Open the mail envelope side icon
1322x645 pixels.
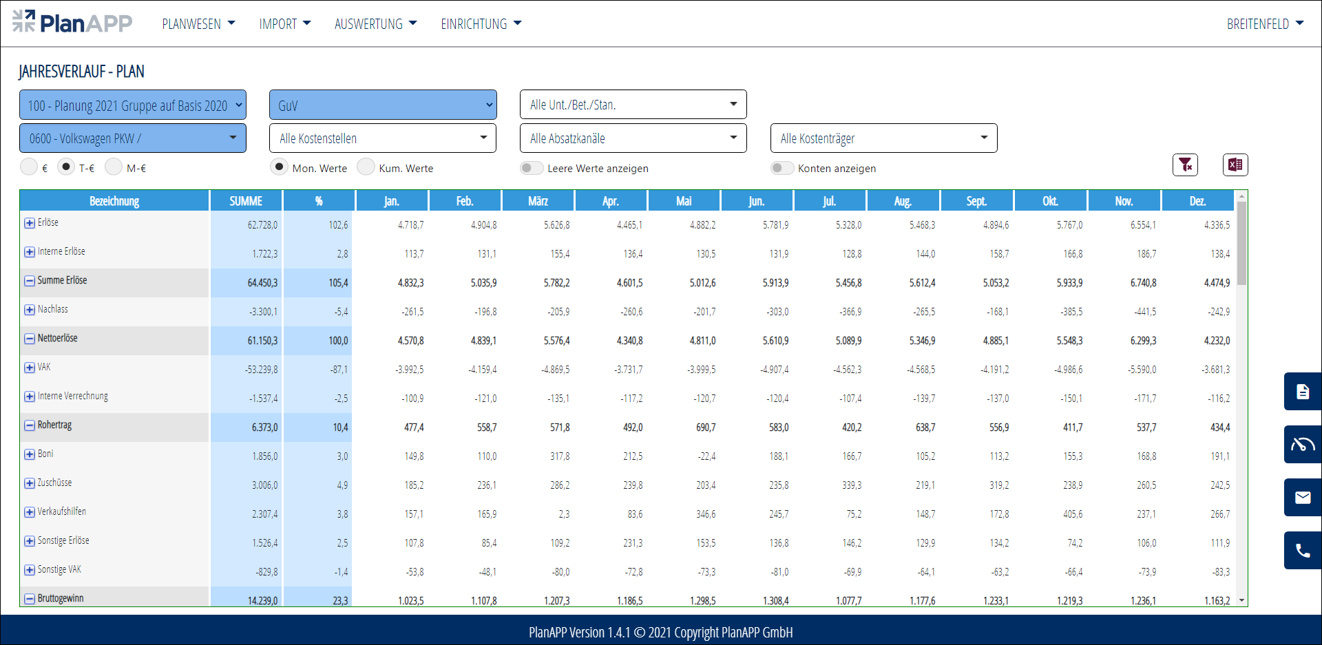point(1302,498)
